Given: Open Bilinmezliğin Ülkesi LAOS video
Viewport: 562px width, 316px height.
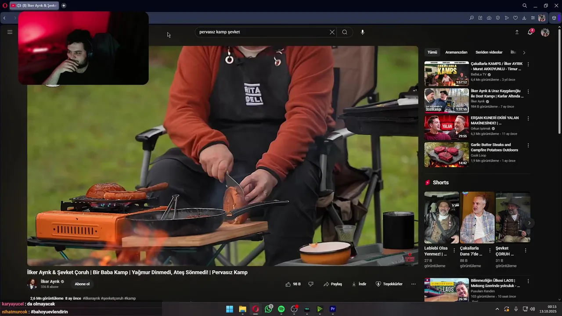Looking at the screenshot, I should point(447,290).
